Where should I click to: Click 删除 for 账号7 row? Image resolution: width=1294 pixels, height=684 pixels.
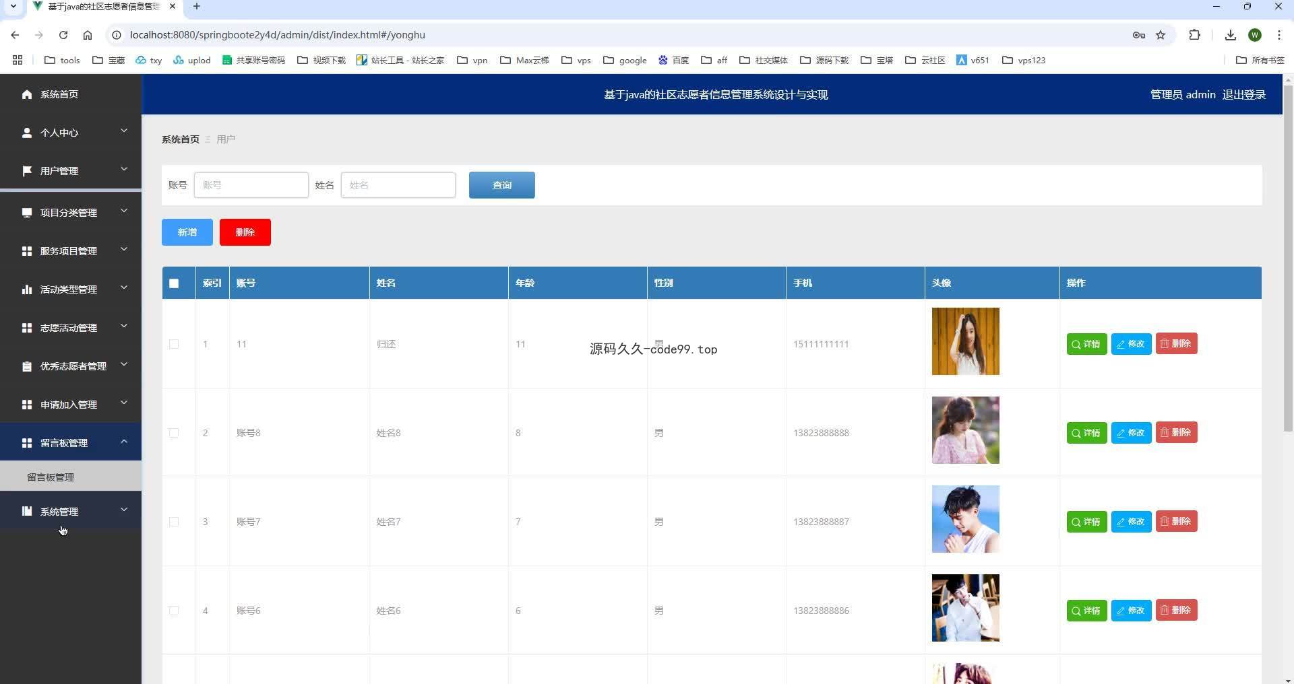1177,522
